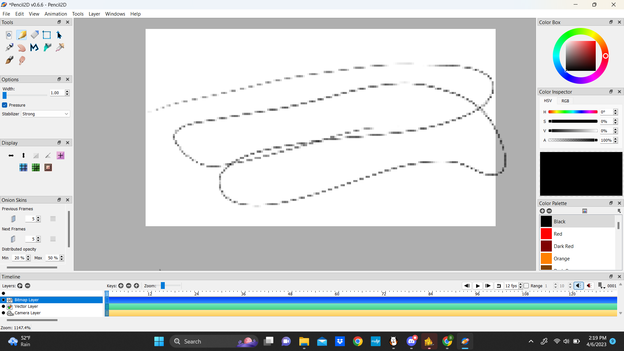Select the Smudge tool
The image size is (624, 351).
click(22, 60)
